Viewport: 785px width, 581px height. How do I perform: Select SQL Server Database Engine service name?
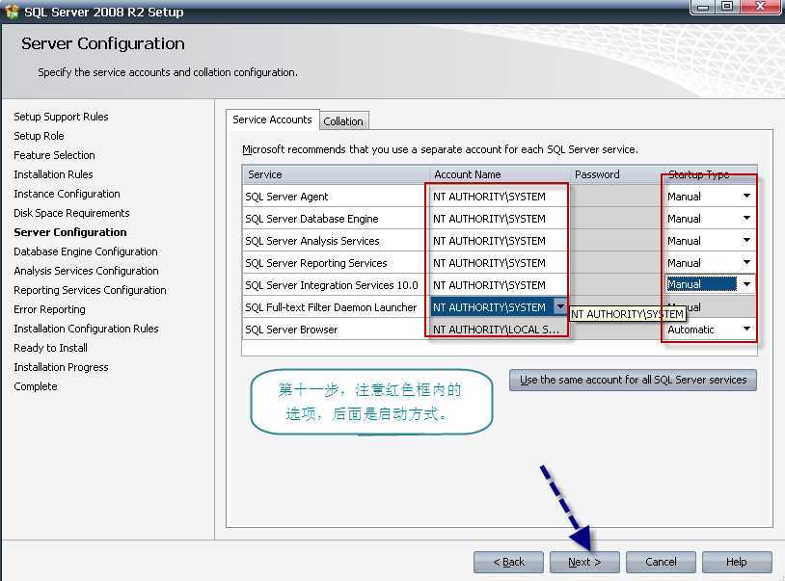(311, 219)
